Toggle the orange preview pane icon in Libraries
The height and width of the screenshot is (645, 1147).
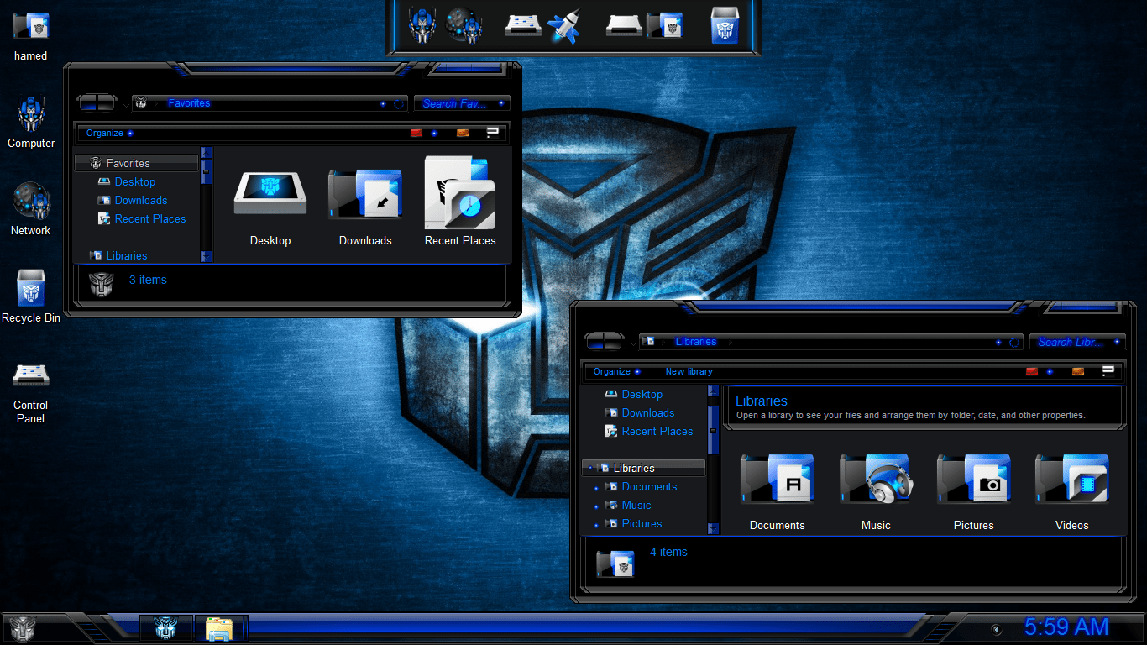(1078, 371)
